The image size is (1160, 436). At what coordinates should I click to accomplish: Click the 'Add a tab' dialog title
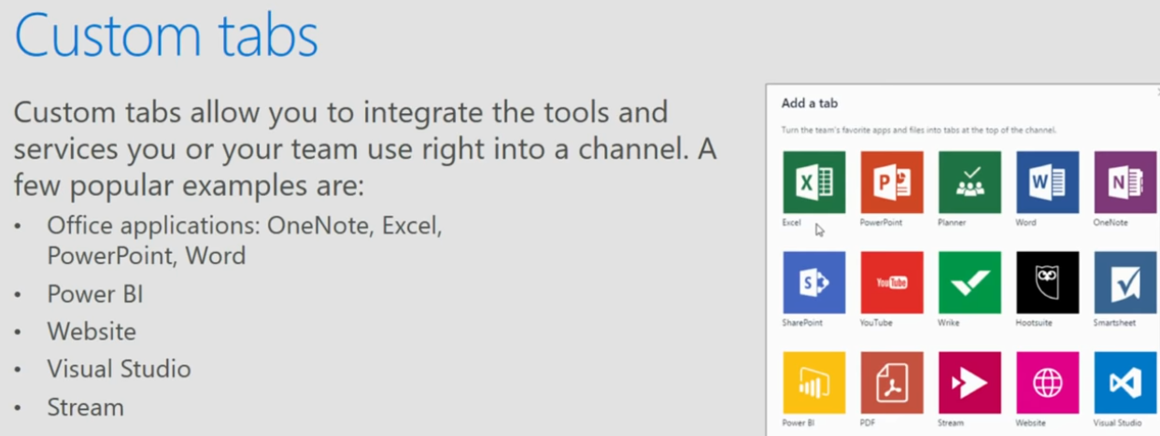[810, 104]
